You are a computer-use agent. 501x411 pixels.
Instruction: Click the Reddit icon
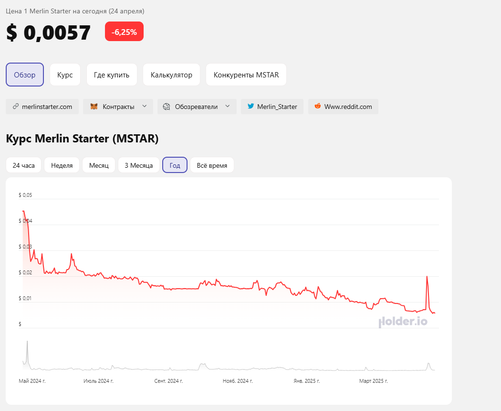(318, 106)
